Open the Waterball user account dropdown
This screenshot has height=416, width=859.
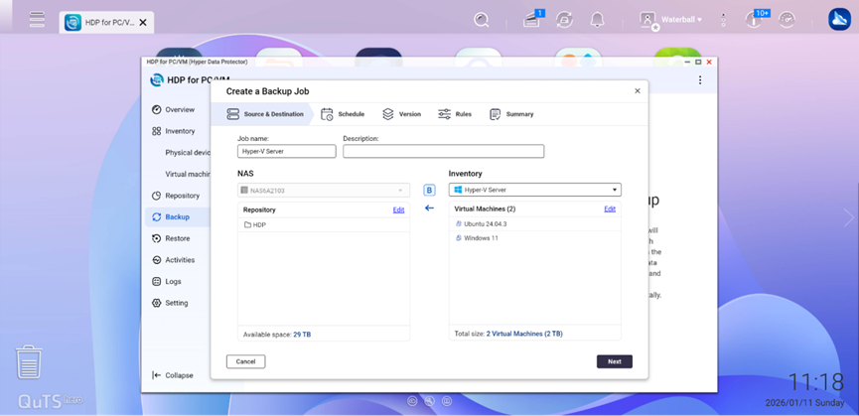[671, 20]
